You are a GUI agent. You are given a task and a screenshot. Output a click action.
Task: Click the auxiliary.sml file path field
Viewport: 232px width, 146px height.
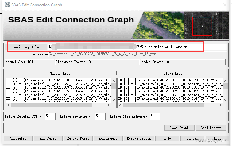click(x=138, y=47)
